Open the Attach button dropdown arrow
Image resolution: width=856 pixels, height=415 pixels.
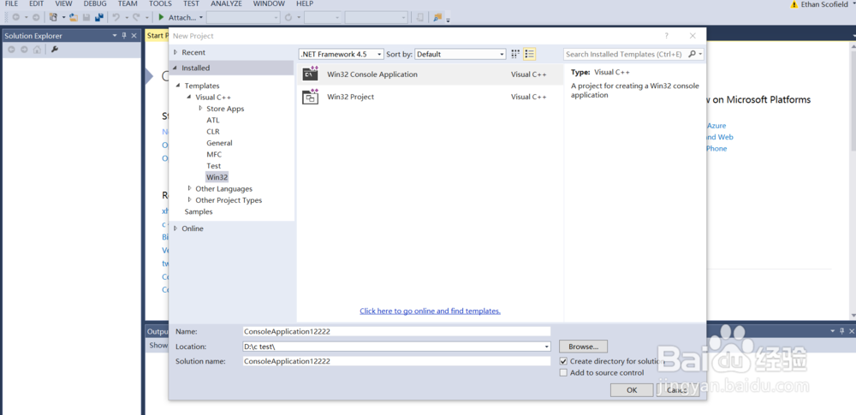point(201,17)
